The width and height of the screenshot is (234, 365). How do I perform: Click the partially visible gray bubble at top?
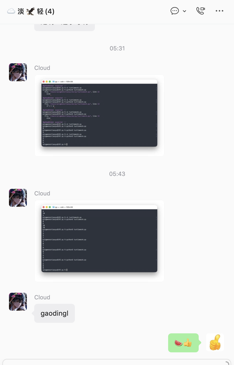point(65,27)
